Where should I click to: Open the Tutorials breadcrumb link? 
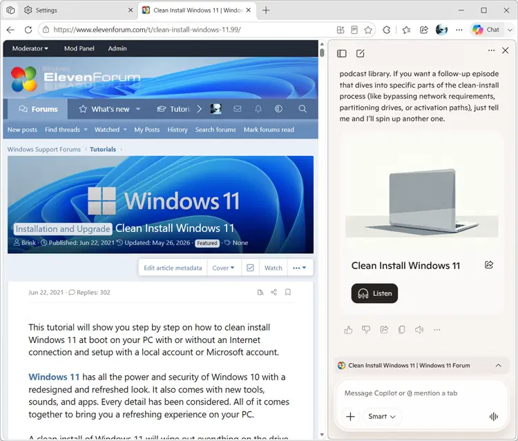(103, 149)
